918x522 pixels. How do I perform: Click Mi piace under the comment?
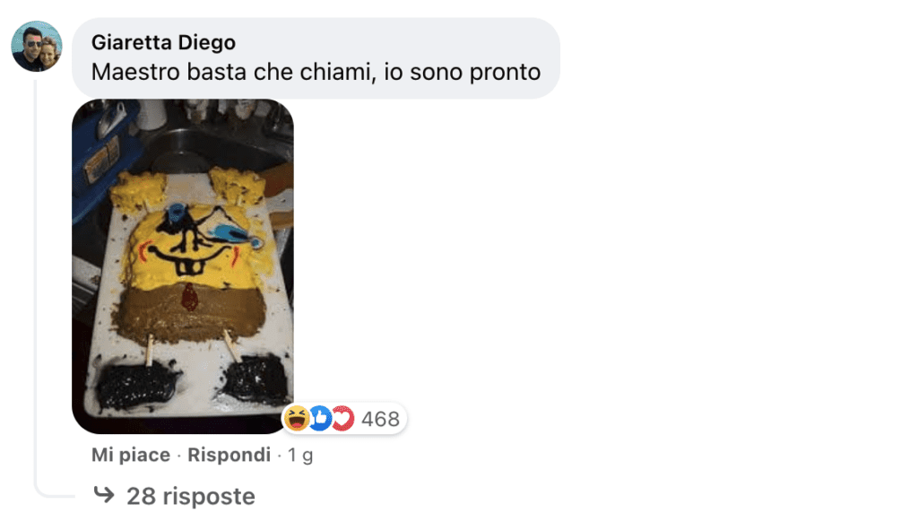(131, 455)
